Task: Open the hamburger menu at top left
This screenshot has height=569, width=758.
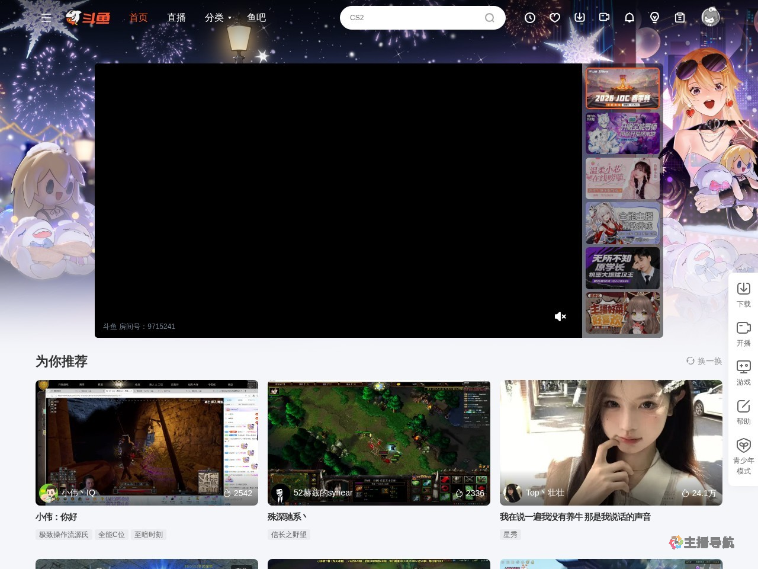Action: coord(46,18)
